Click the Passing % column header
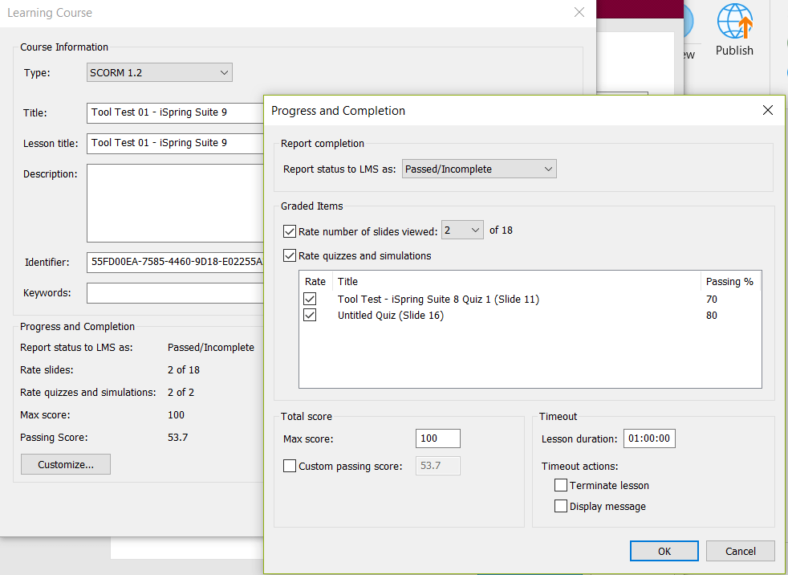The width and height of the screenshot is (788, 575). pyautogui.click(x=731, y=281)
